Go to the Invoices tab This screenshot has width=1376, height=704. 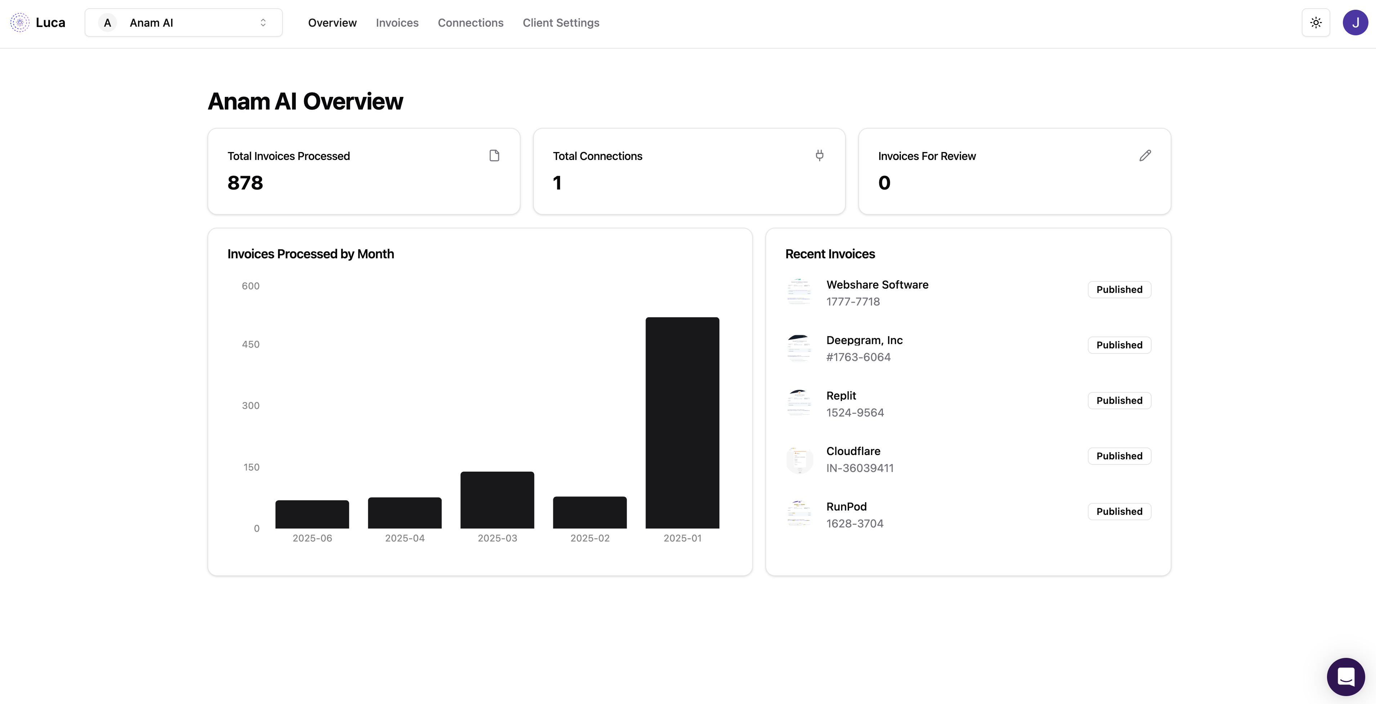397,22
